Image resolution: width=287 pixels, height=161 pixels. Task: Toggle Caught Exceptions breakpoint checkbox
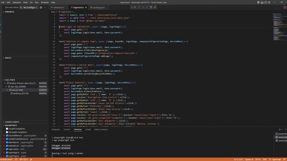7,129
